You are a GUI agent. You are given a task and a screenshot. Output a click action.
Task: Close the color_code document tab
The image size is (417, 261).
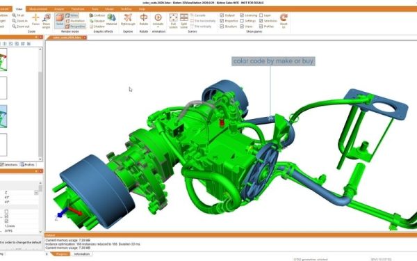point(85,38)
